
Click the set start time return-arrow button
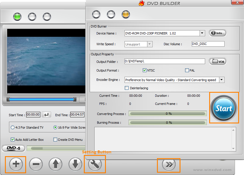(46, 115)
